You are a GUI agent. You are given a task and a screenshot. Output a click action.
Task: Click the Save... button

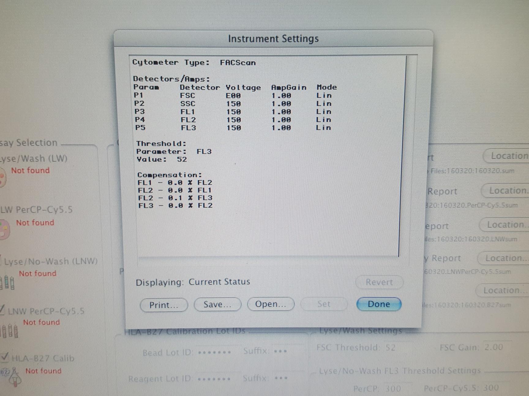point(217,304)
